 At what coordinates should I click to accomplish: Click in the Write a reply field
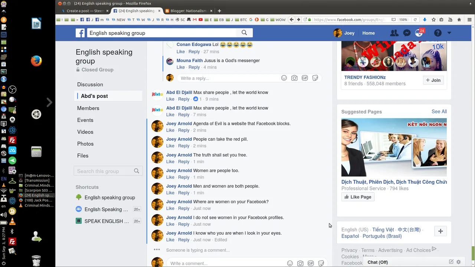[x=228, y=78]
